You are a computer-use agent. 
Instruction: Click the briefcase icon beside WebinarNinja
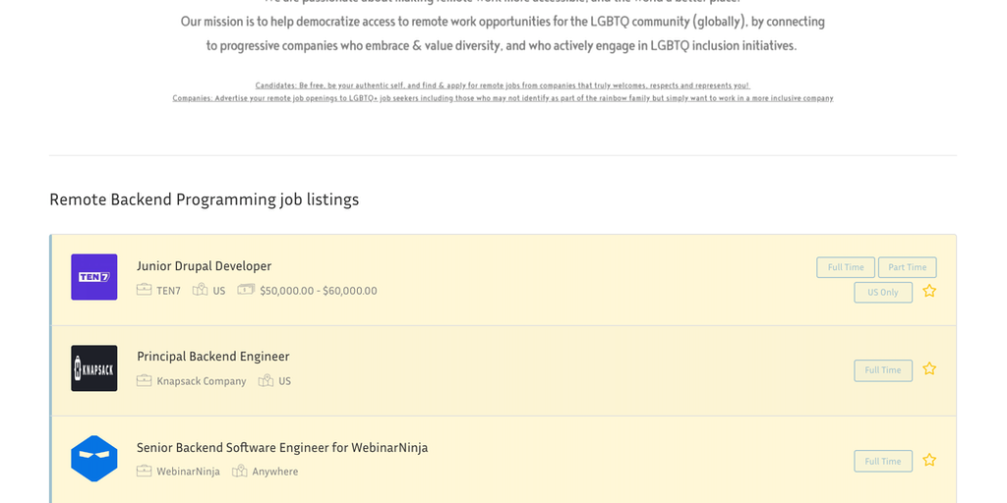coord(144,472)
